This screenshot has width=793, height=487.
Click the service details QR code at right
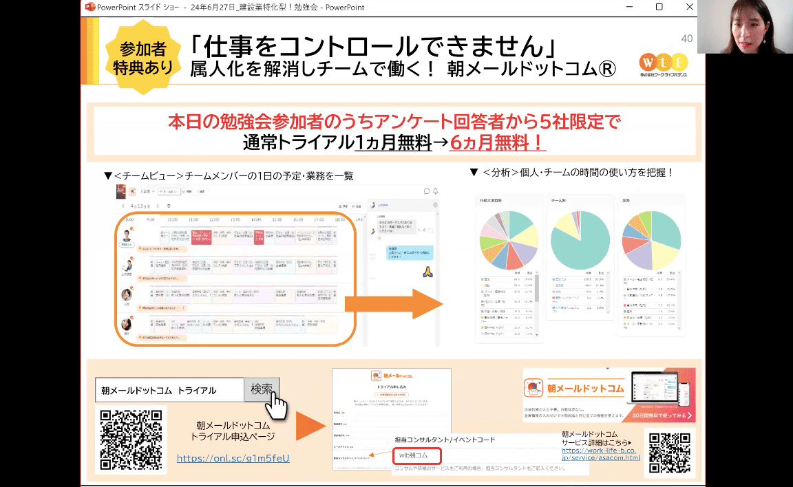[x=670, y=453]
